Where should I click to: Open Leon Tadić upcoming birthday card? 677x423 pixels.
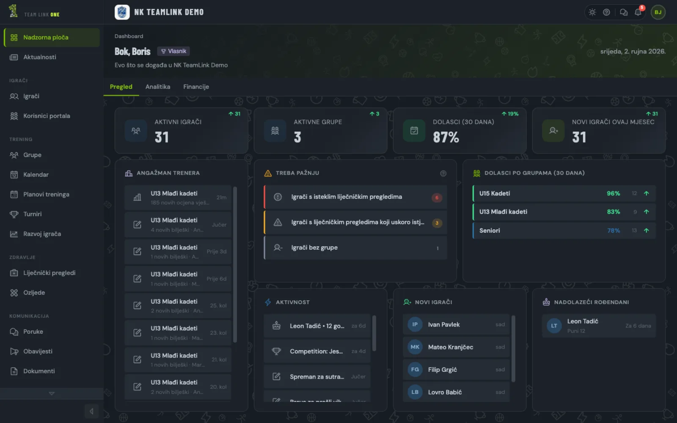click(x=599, y=326)
